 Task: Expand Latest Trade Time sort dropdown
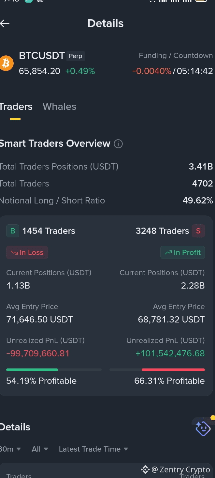(93, 449)
